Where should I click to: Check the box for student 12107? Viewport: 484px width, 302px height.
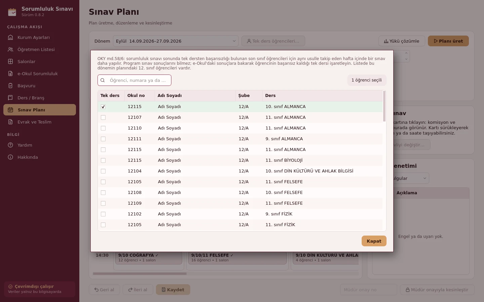tap(103, 117)
